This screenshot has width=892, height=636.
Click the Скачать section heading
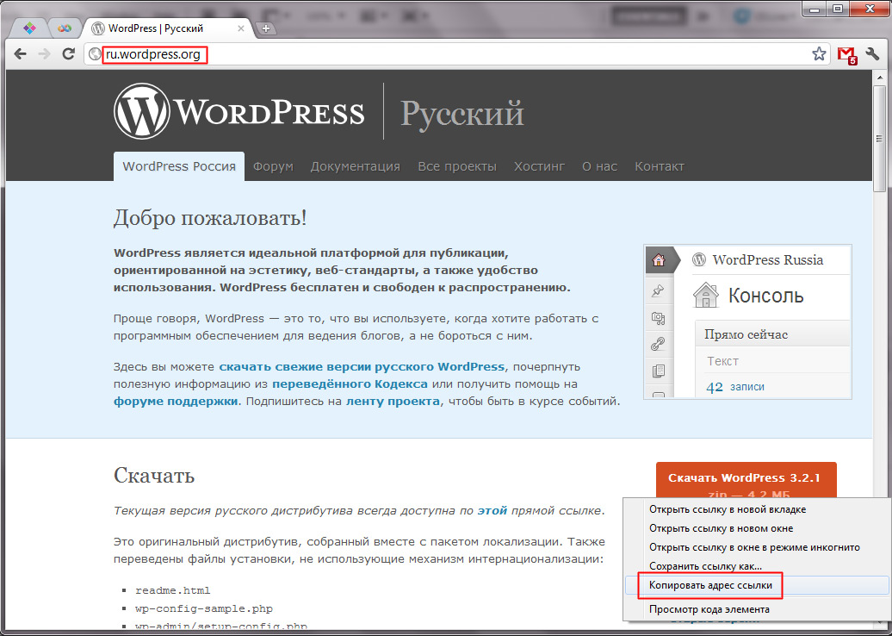154,476
